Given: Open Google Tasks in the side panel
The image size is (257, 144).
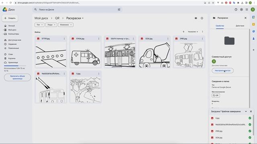Looking at the screenshot, I should coord(253,31).
